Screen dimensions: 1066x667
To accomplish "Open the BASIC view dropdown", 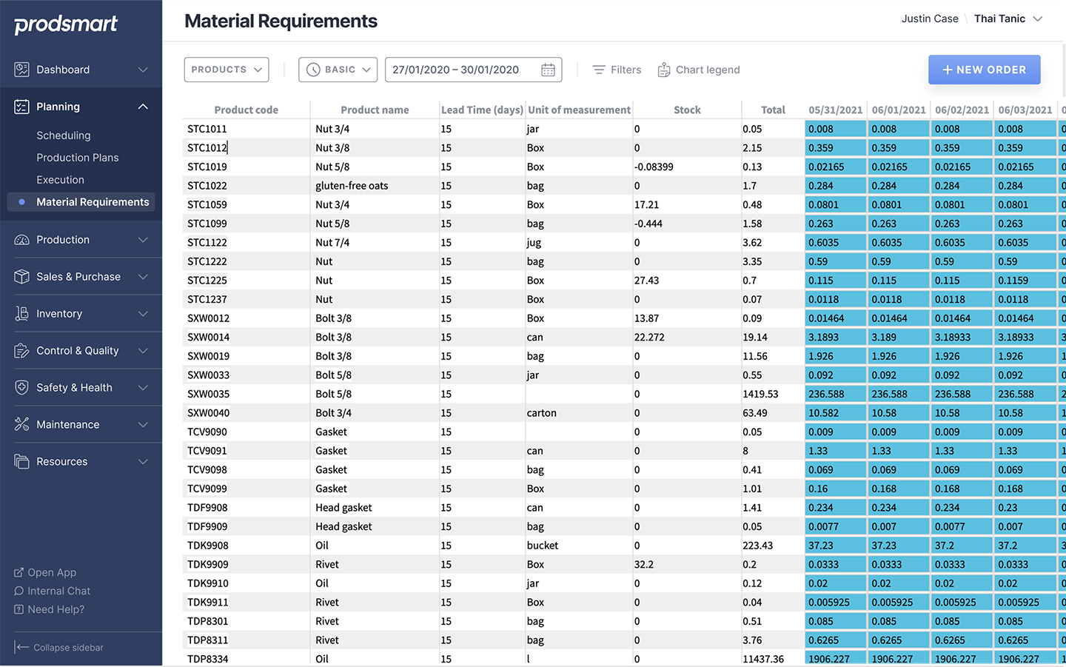I will [338, 70].
